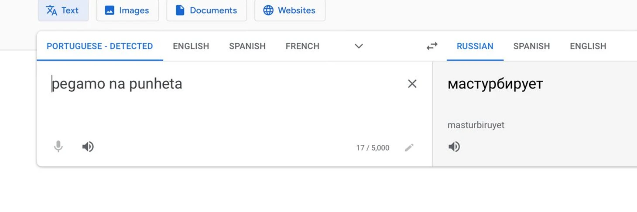Open Websites translation mode
637x212 pixels.
coord(290,10)
